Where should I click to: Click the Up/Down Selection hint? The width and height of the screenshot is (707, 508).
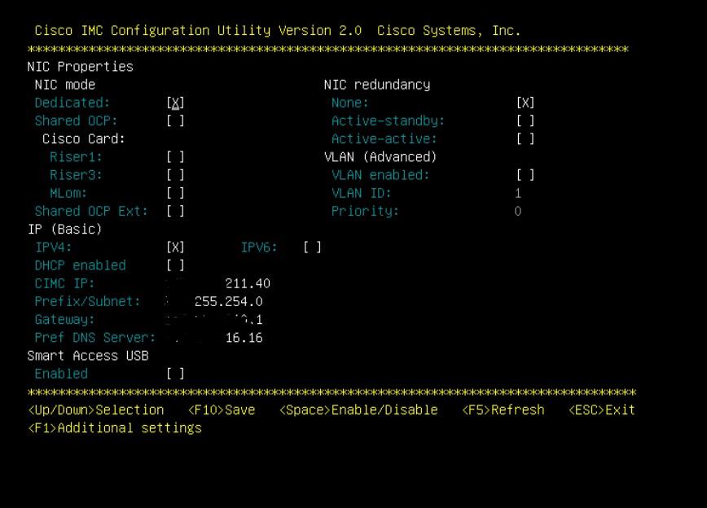pyautogui.click(x=96, y=409)
